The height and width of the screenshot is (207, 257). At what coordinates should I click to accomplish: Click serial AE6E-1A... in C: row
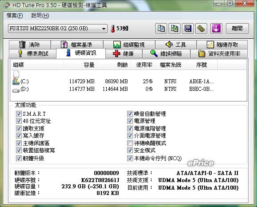201,81
